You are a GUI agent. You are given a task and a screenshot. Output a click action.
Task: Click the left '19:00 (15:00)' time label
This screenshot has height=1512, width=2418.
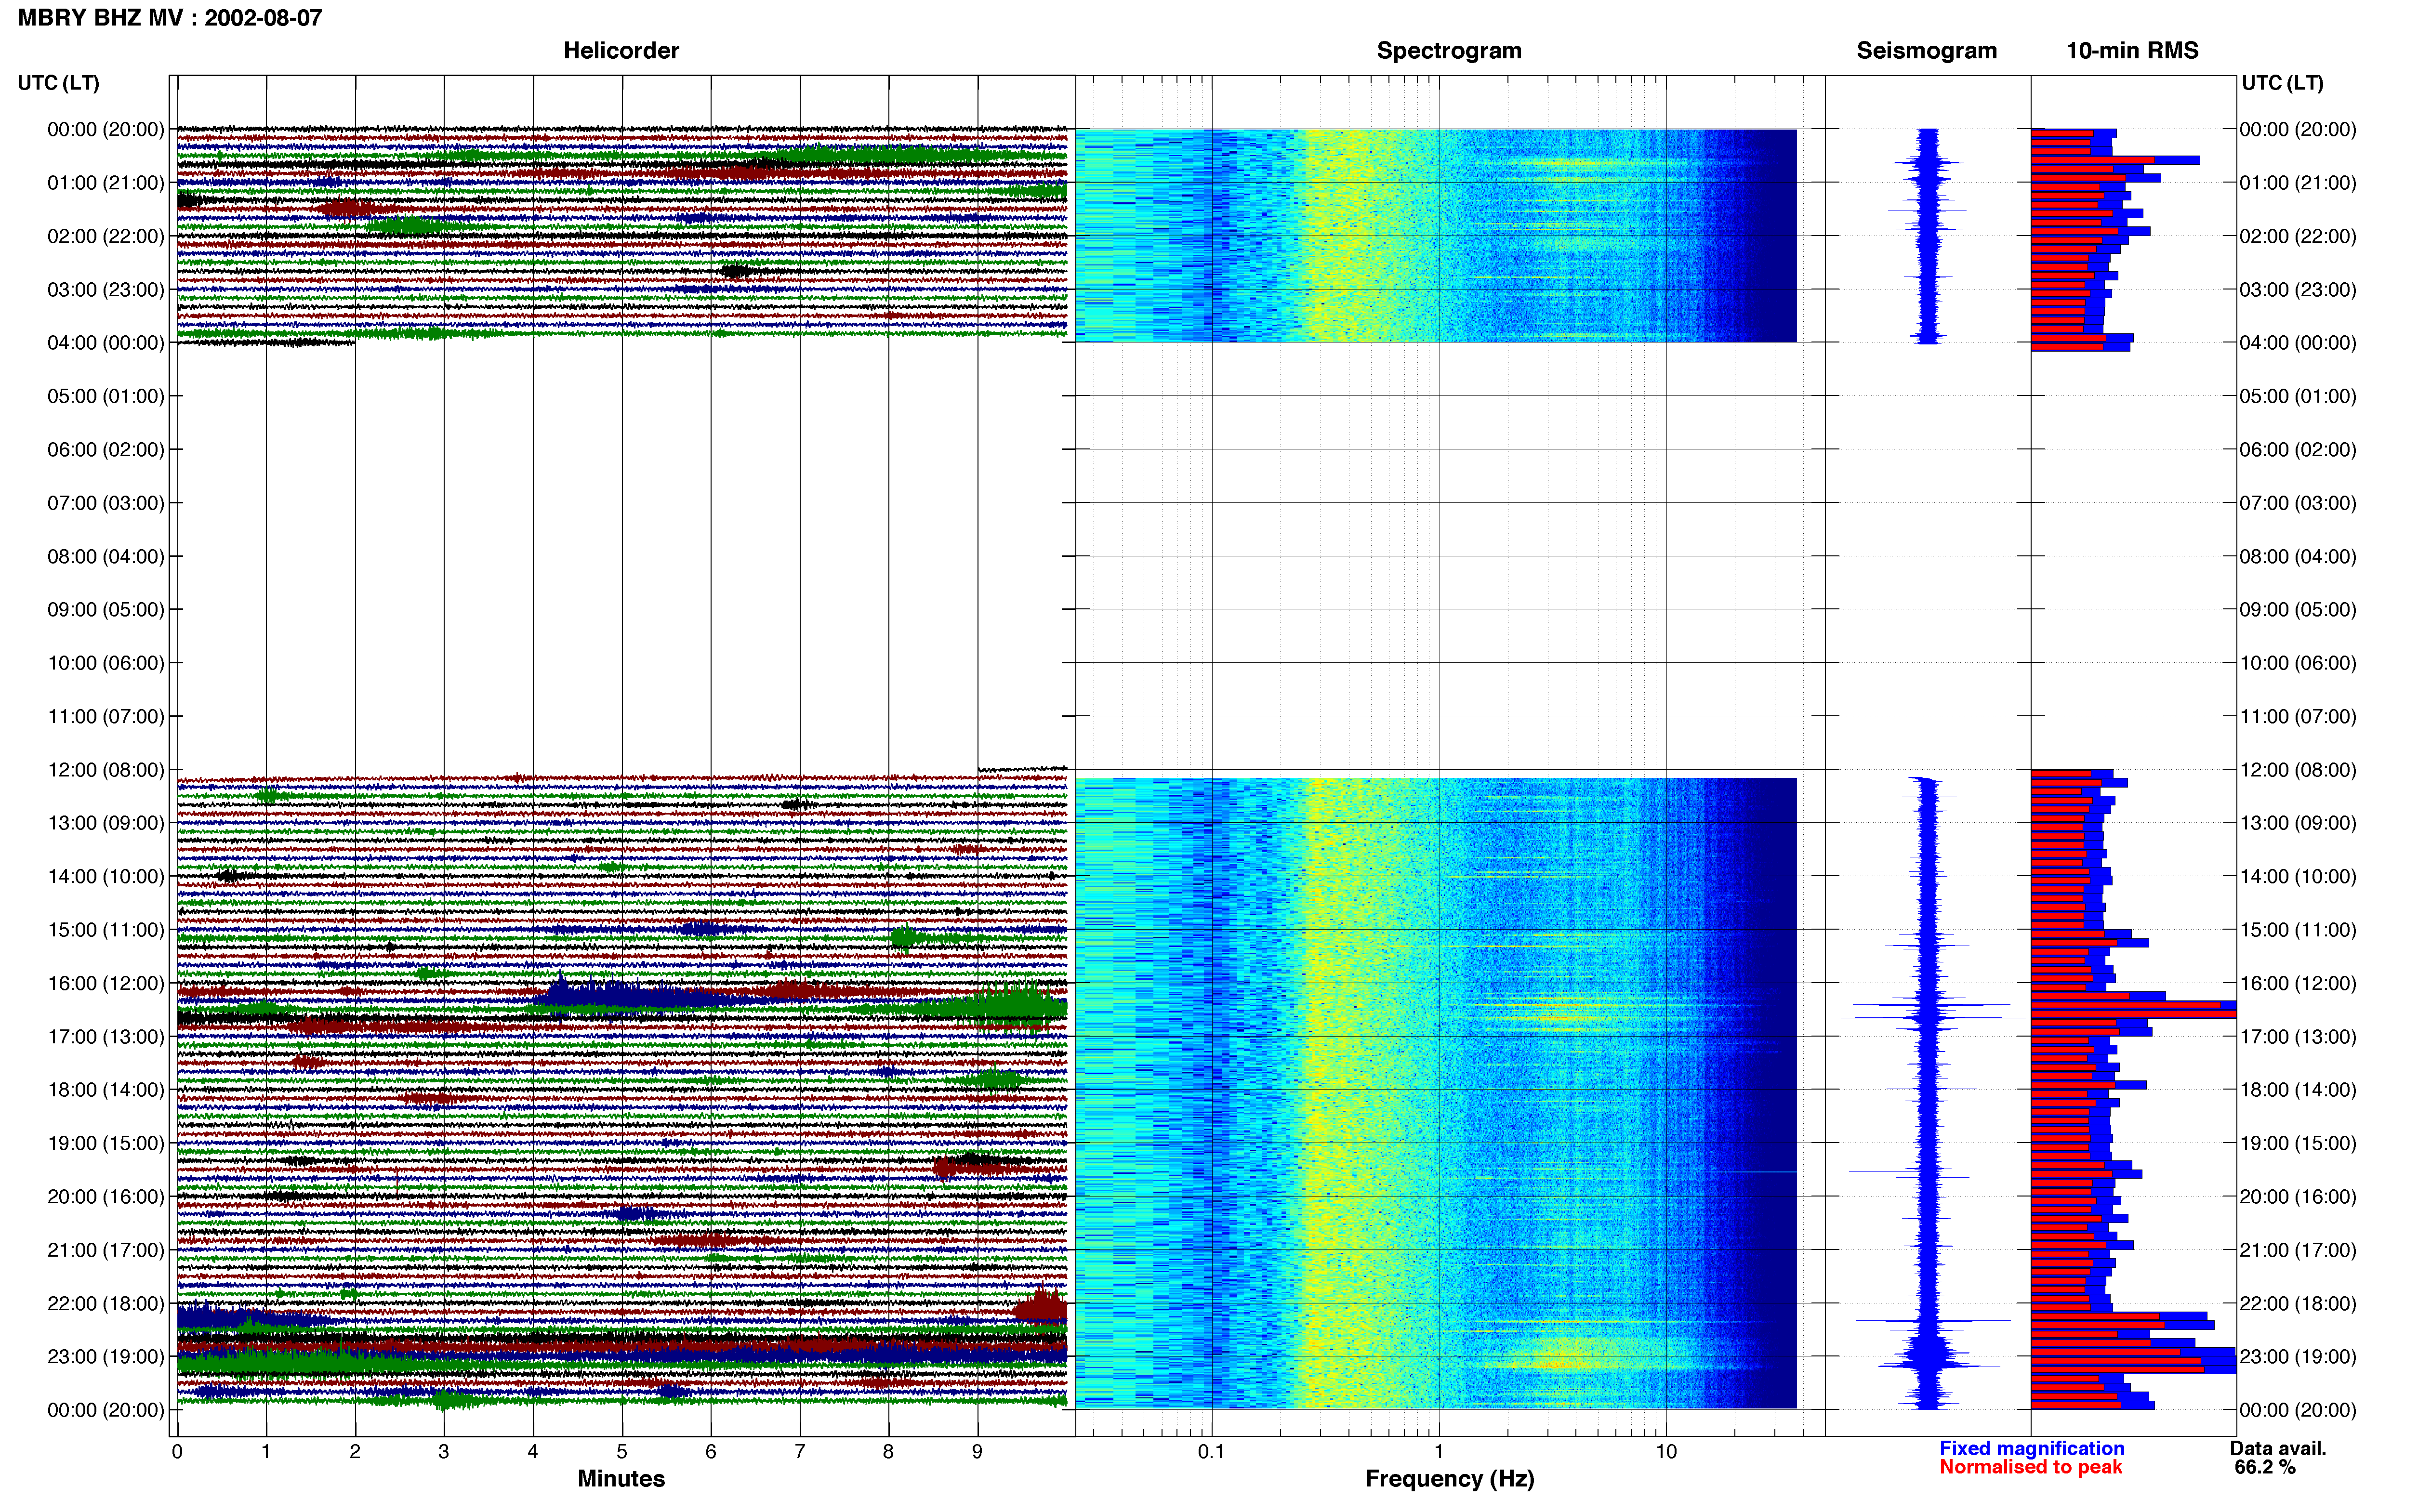click(106, 1143)
